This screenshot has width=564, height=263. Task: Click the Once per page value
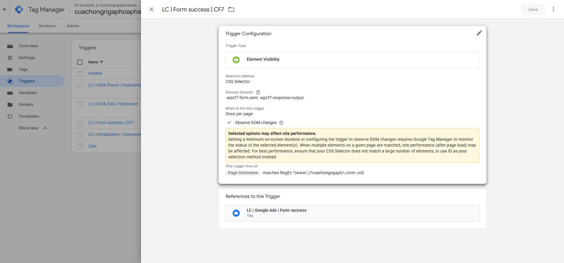[x=239, y=114]
